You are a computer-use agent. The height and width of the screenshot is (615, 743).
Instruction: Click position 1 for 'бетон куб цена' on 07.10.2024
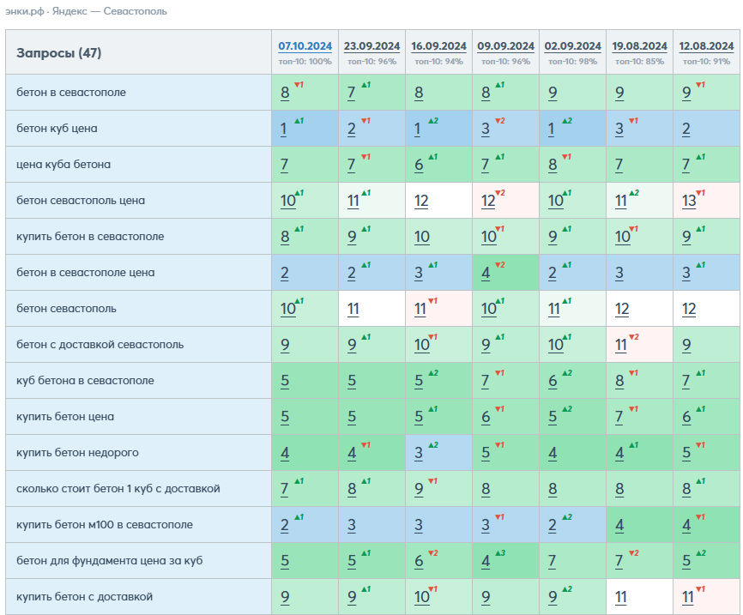[x=283, y=129]
